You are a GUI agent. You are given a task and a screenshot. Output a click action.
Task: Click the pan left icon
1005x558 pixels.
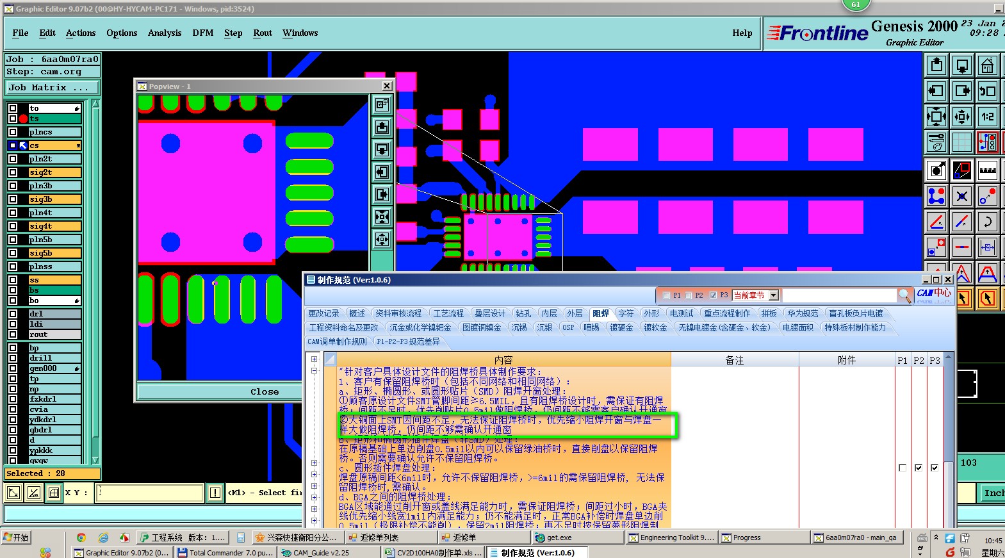tap(936, 91)
